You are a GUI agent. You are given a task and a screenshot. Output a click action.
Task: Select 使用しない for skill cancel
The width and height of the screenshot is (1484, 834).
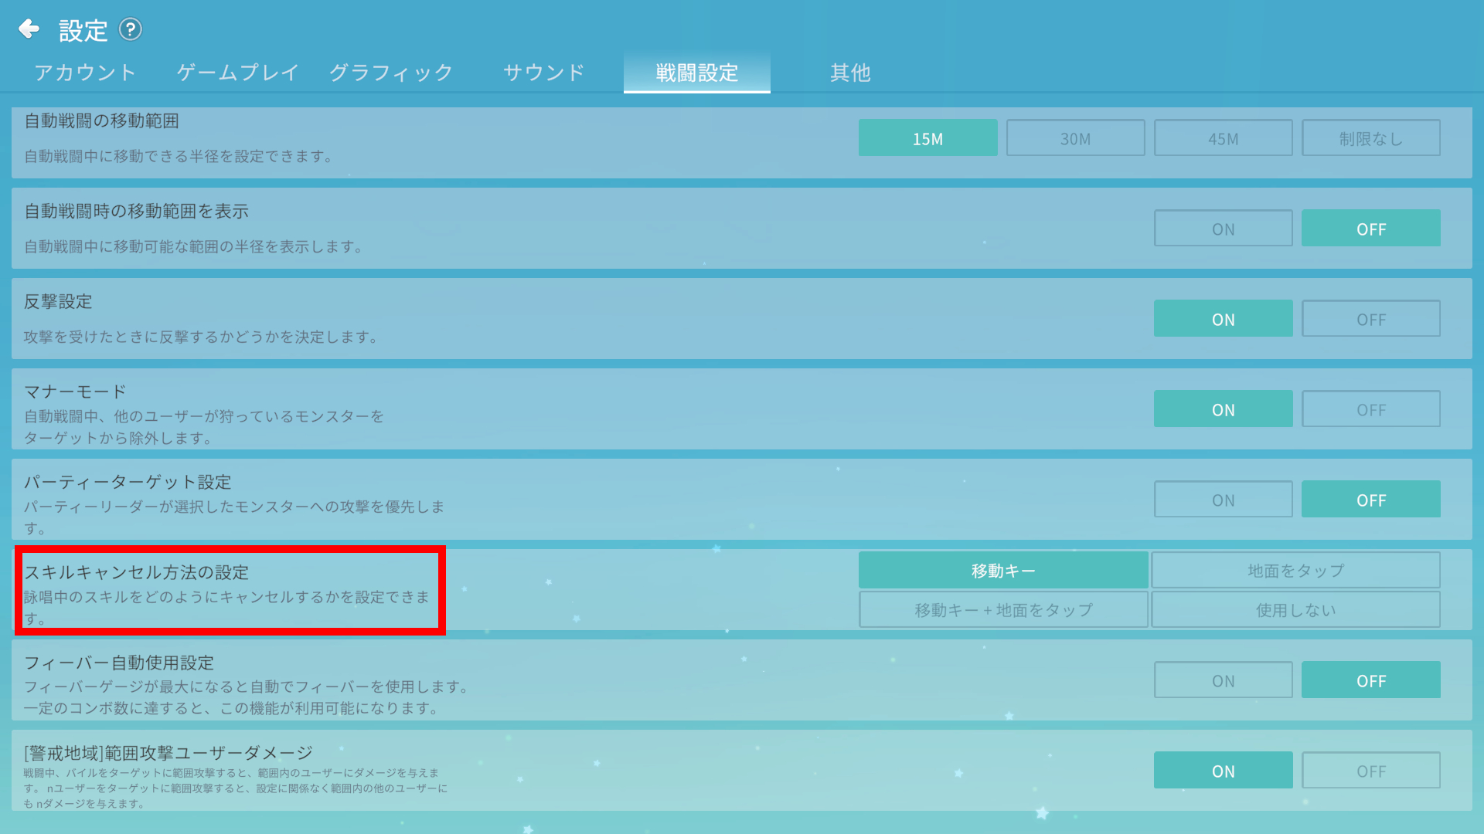[x=1295, y=610]
